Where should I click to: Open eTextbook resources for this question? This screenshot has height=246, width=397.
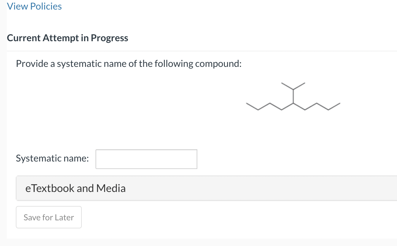pos(75,188)
